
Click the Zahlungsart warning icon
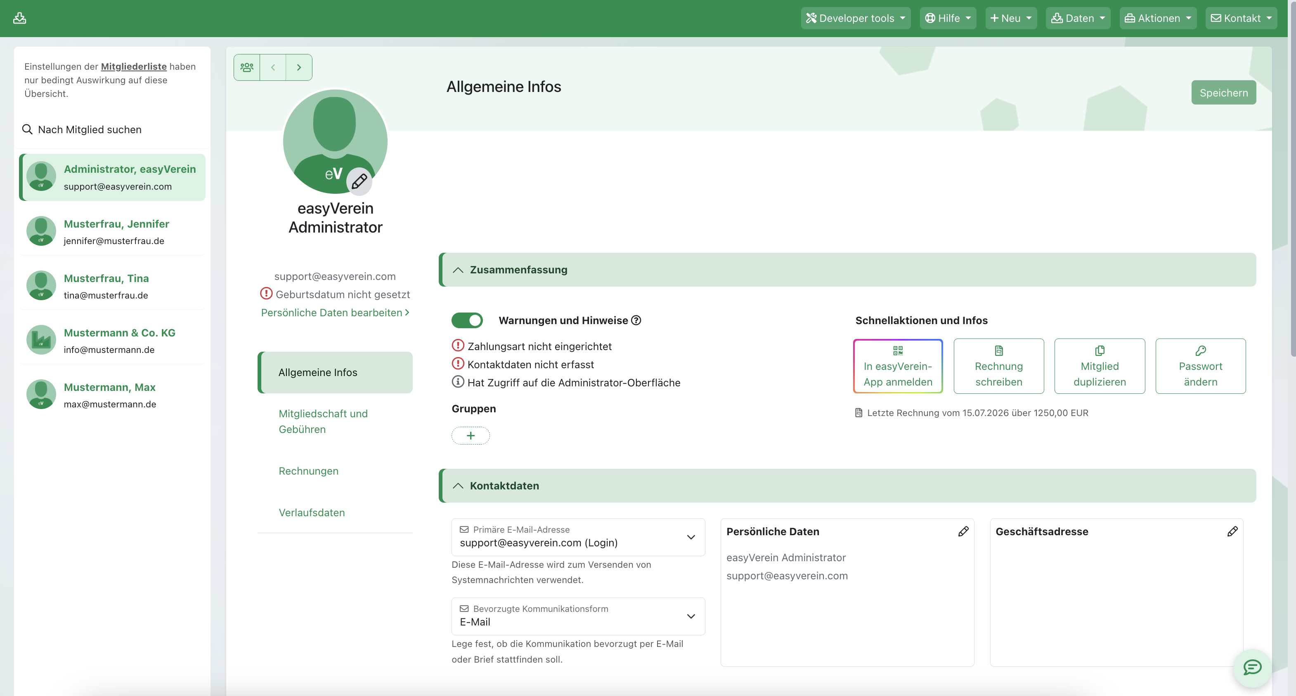(x=458, y=346)
